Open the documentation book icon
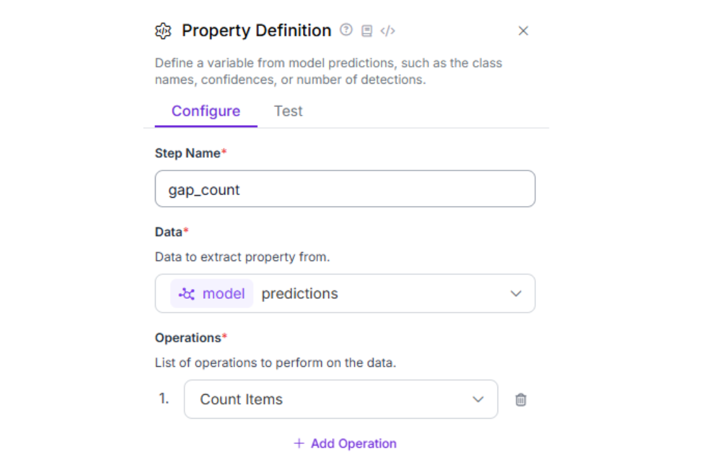This screenshot has height=468, width=711. click(367, 30)
